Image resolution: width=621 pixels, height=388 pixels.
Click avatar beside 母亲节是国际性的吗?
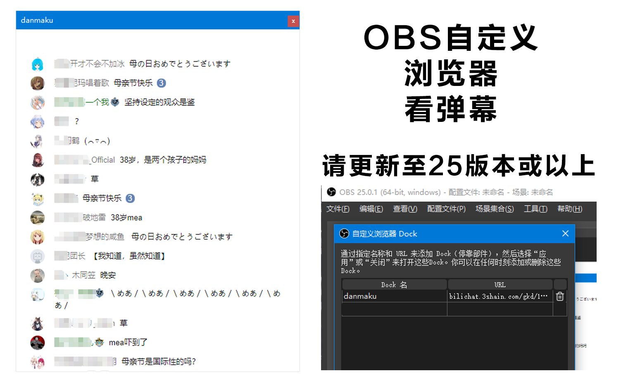tap(38, 362)
